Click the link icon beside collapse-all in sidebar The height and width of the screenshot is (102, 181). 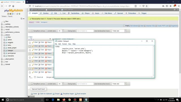pos(24,19)
